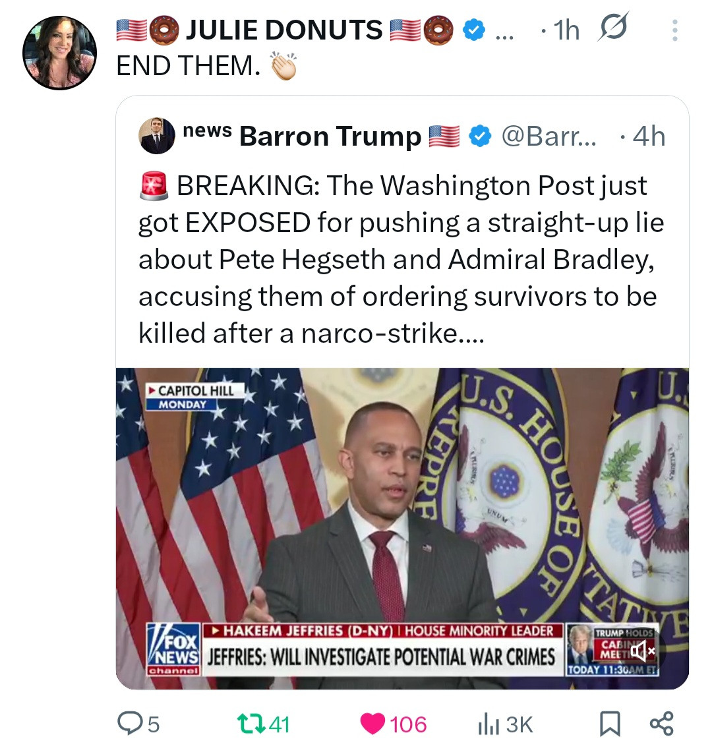Tap the quoted post's small avatar
Viewport: 712px width, 756px height.
tap(157, 136)
